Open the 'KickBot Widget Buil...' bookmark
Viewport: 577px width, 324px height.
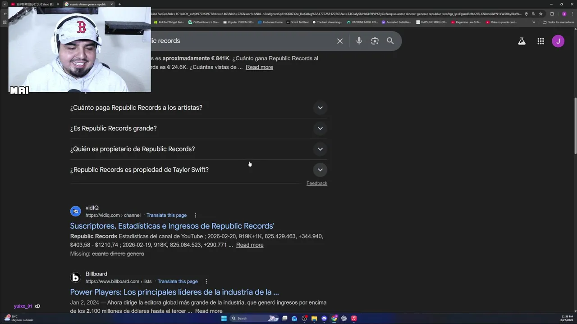[x=169, y=22]
